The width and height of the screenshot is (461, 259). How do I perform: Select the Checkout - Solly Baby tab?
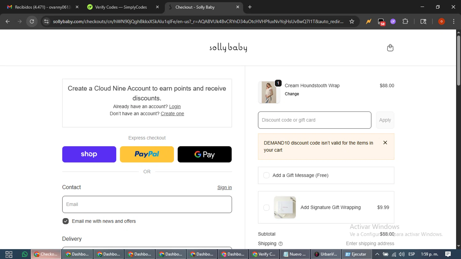(204, 7)
